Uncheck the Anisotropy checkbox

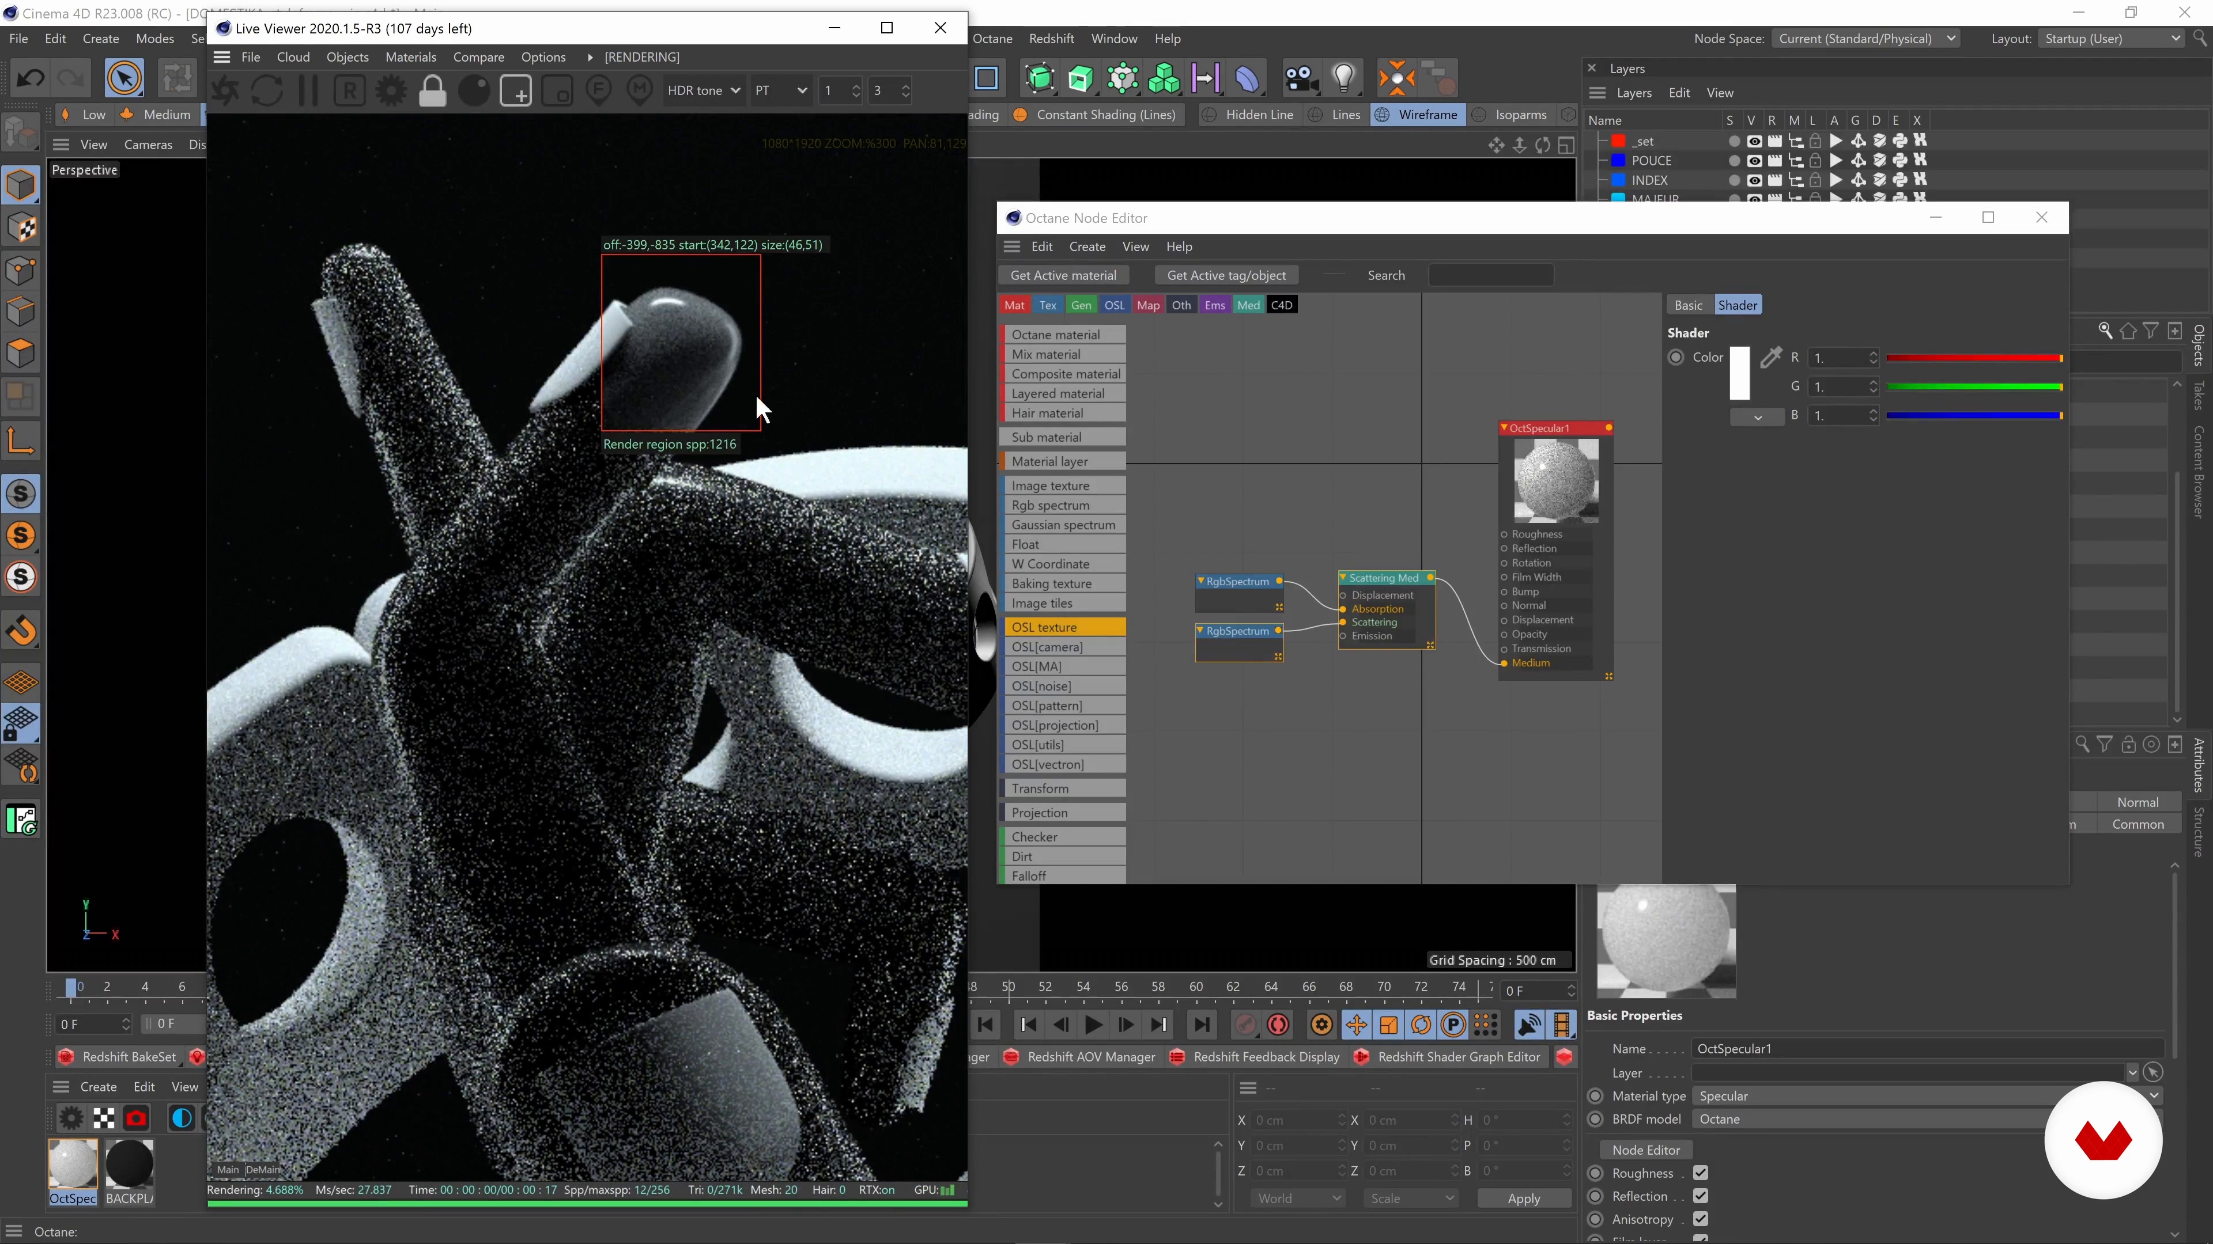[x=1700, y=1219]
